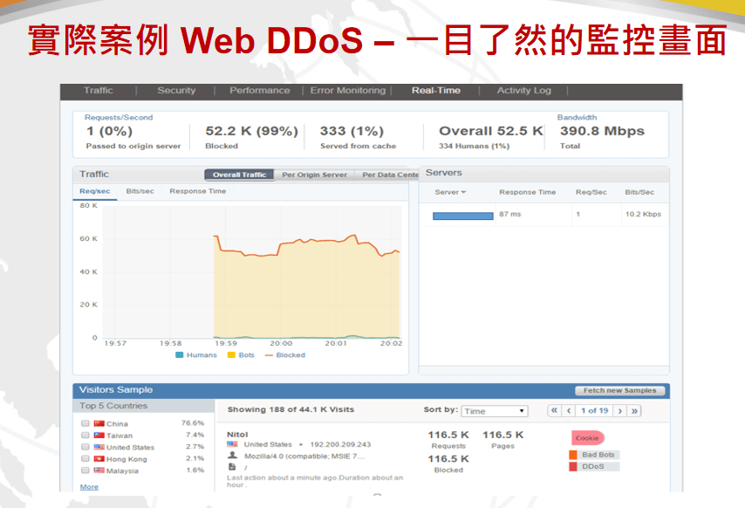The image size is (745, 508).
Task: Expand the Server column sort arrow
Action: click(463, 192)
